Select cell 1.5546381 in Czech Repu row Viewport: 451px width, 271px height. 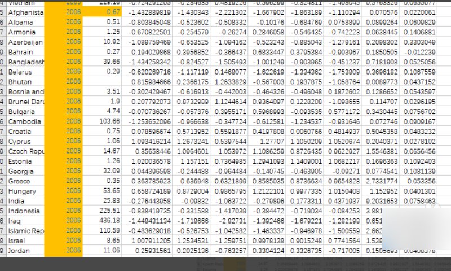381,151
